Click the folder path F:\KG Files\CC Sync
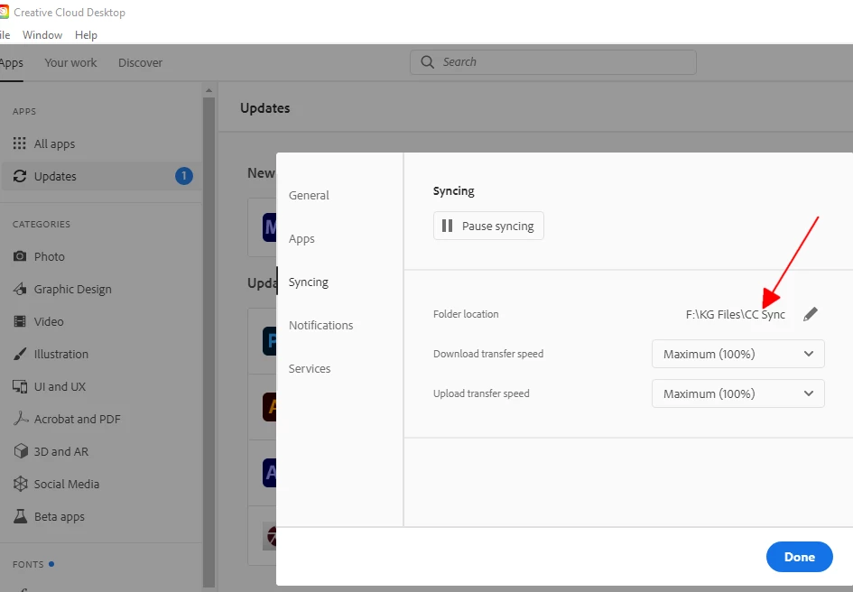The height and width of the screenshot is (592, 853). [x=735, y=314]
